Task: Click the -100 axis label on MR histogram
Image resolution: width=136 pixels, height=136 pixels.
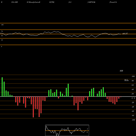Action: tap(133, 120)
